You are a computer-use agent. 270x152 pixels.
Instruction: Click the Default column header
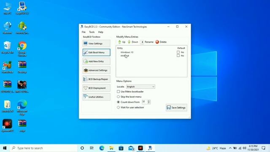pyautogui.click(x=181, y=48)
